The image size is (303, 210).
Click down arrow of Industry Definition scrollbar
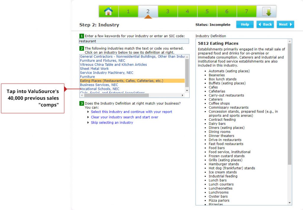point(289,203)
